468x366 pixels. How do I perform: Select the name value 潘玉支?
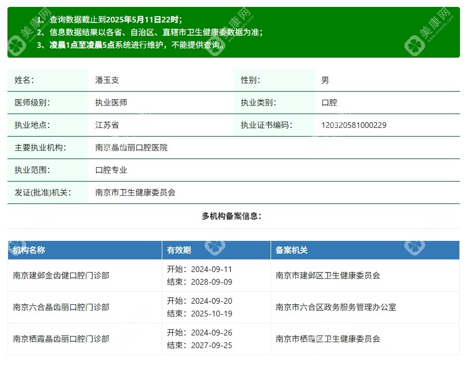[107, 80]
